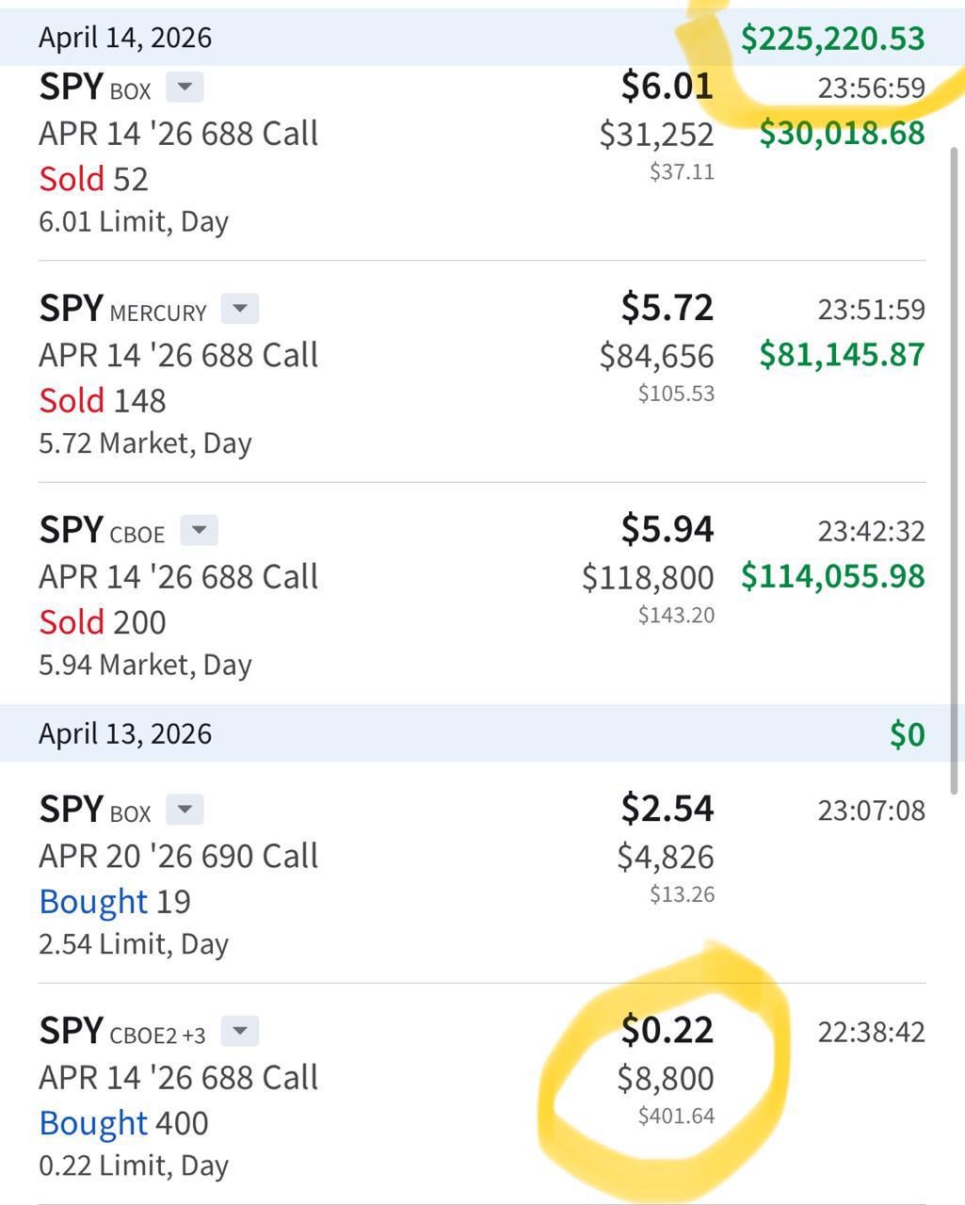This screenshot has width=965, height=1205.
Task: Open dropdown arrow next to SPY CBOE
Action: (x=199, y=530)
